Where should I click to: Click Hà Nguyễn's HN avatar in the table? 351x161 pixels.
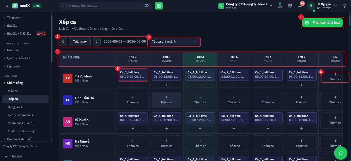68,144
